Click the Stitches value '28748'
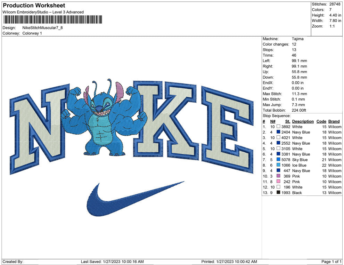 pos(335,4)
